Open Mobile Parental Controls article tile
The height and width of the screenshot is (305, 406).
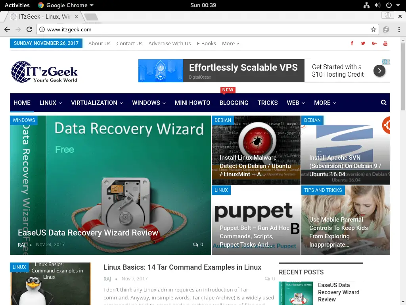345,220
